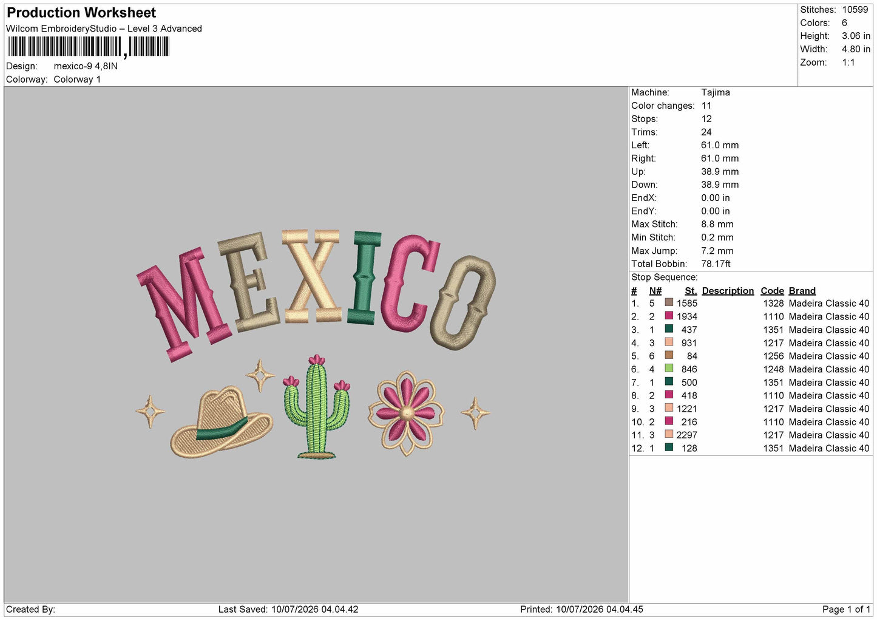
Task: Select the Zoom value "1:1"
Action: coord(848,63)
